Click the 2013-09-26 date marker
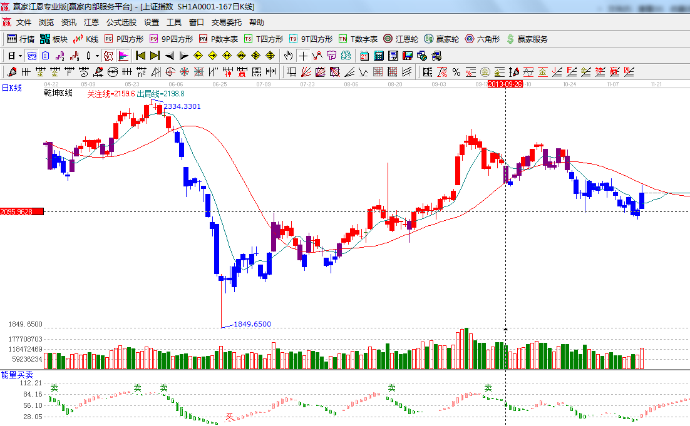 point(505,83)
